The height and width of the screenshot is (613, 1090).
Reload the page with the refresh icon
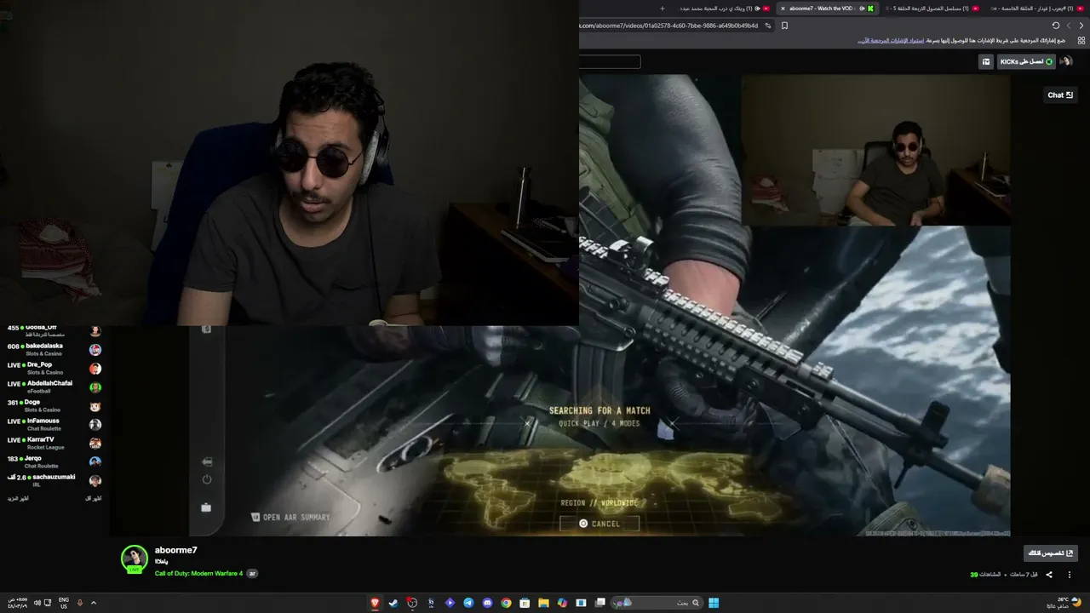coord(1056,26)
